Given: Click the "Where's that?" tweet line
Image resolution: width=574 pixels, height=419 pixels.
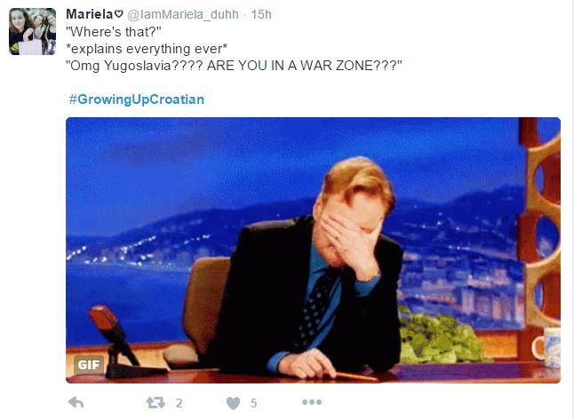Looking at the screenshot, I should (114, 32).
